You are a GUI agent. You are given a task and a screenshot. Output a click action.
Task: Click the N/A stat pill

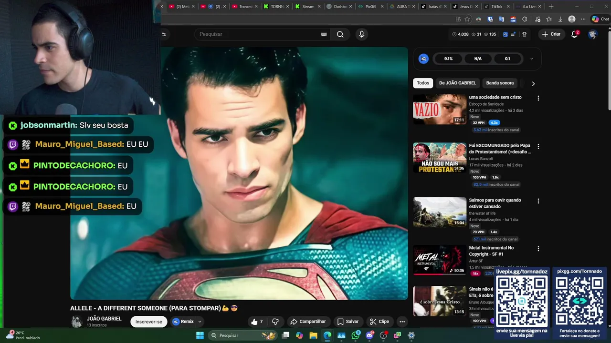(x=478, y=59)
